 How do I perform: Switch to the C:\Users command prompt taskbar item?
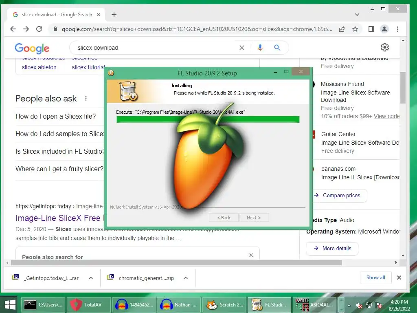coord(43,305)
